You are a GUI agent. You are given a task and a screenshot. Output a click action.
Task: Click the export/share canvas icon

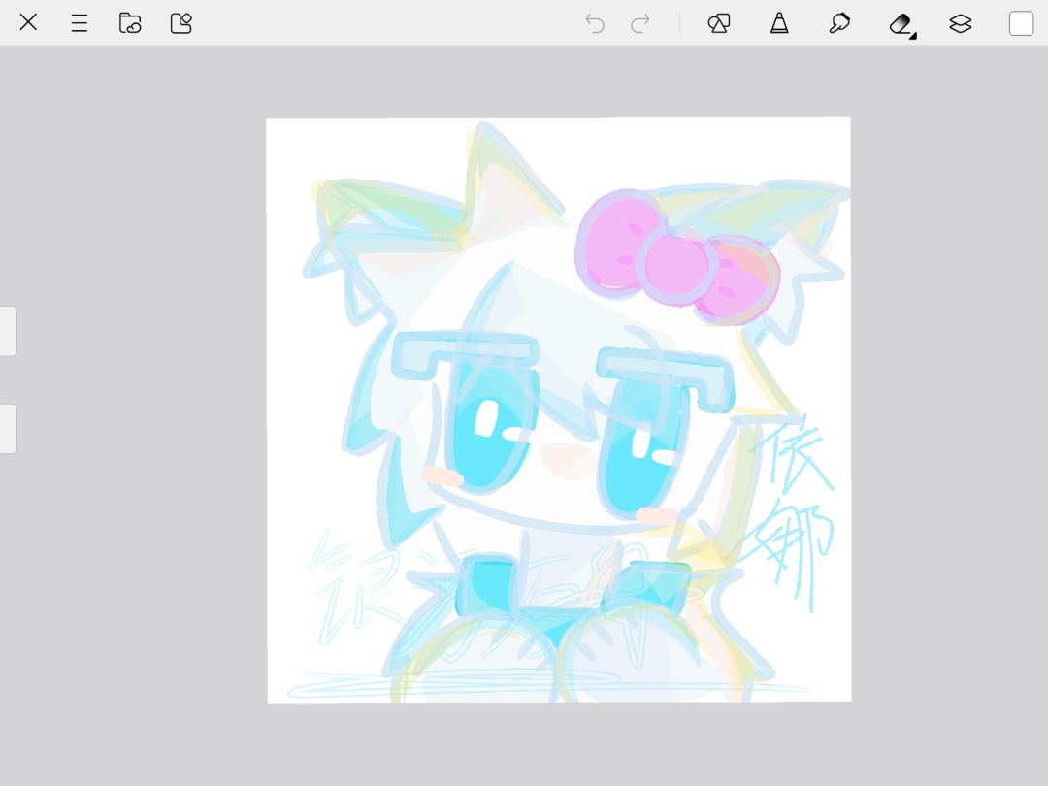[x=181, y=23]
